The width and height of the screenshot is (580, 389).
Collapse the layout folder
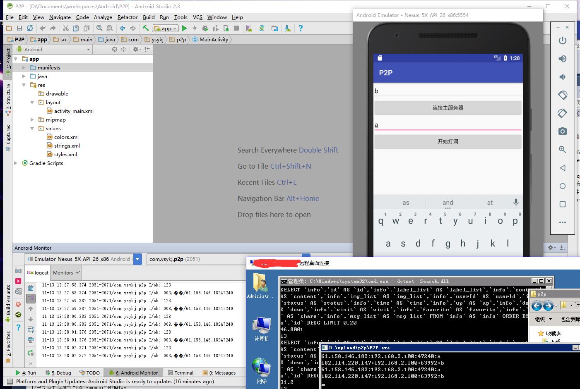32,102
